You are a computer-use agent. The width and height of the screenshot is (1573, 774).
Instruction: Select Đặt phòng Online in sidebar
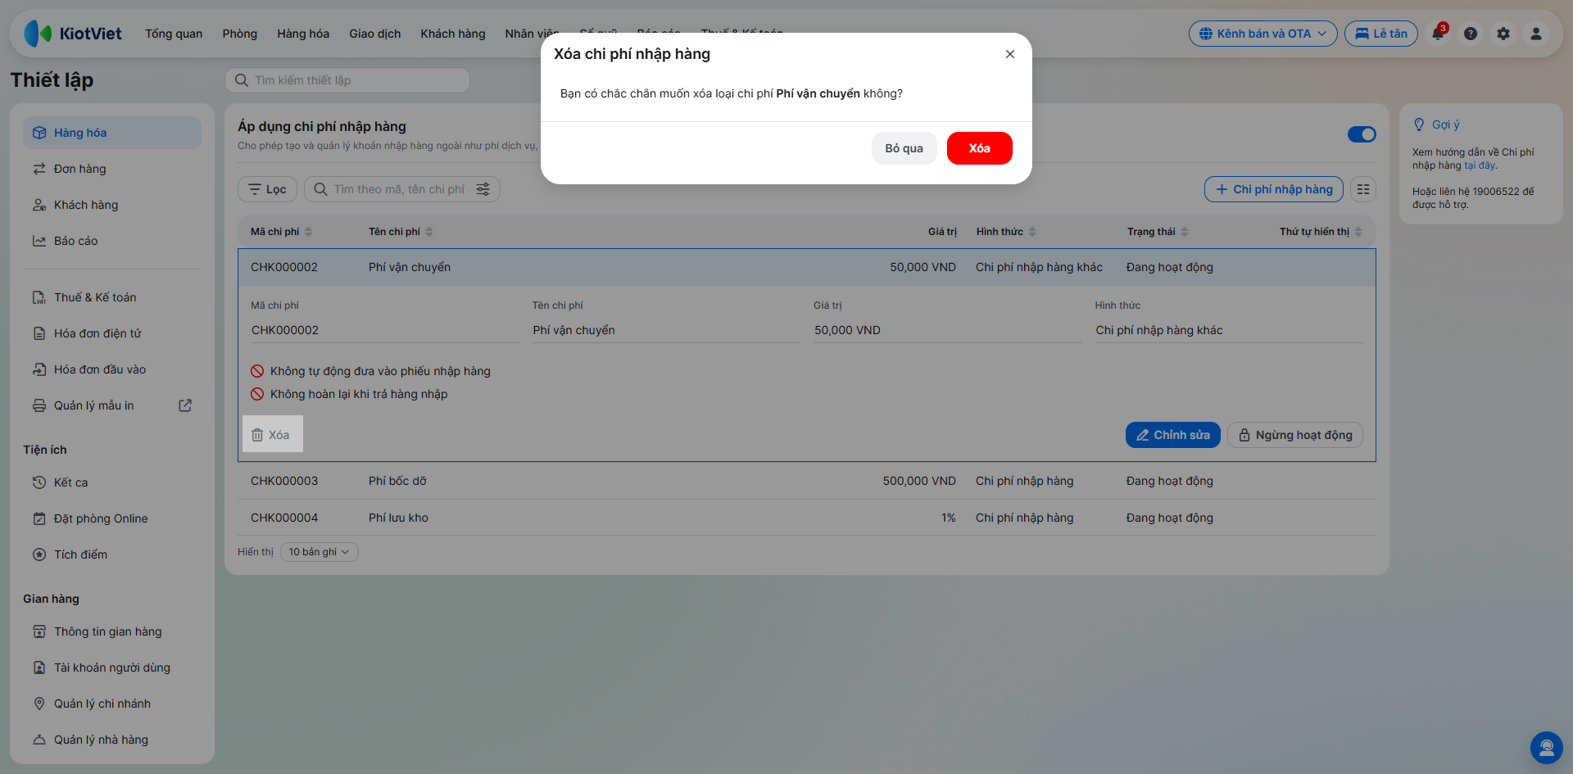click(112, 518)
